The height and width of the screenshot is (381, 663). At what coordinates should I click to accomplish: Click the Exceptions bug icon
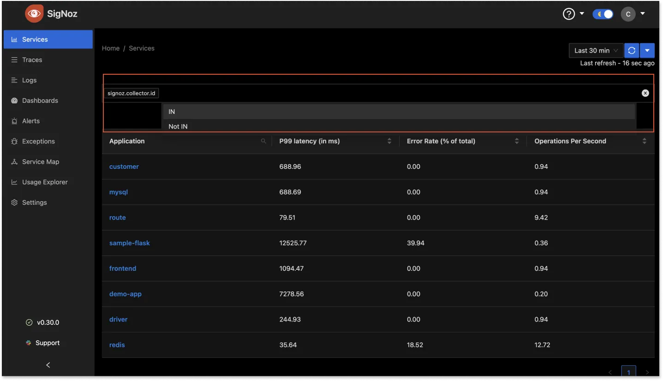coord(14,141)
